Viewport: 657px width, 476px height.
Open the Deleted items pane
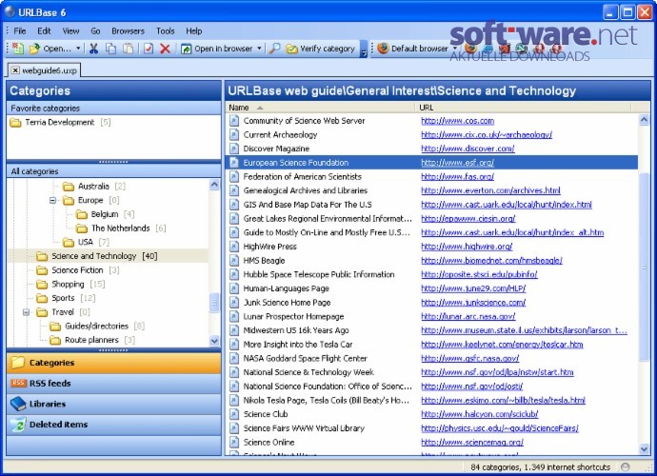click(x=113, y=425)
